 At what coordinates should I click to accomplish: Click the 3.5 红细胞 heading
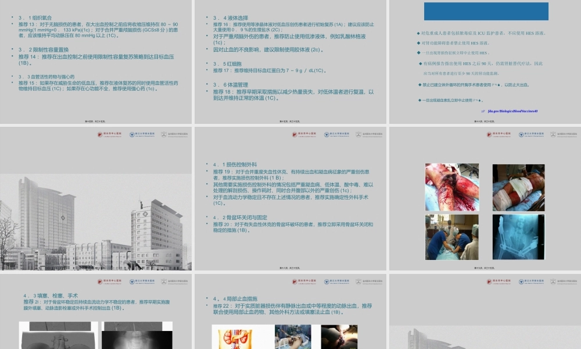(x=228, y=64)
